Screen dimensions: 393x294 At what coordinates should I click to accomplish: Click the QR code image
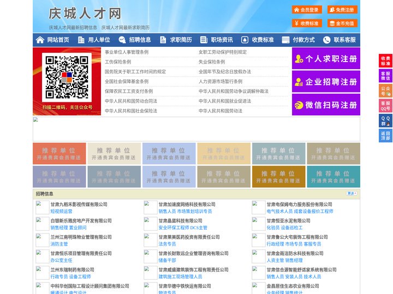coord(67,77)
